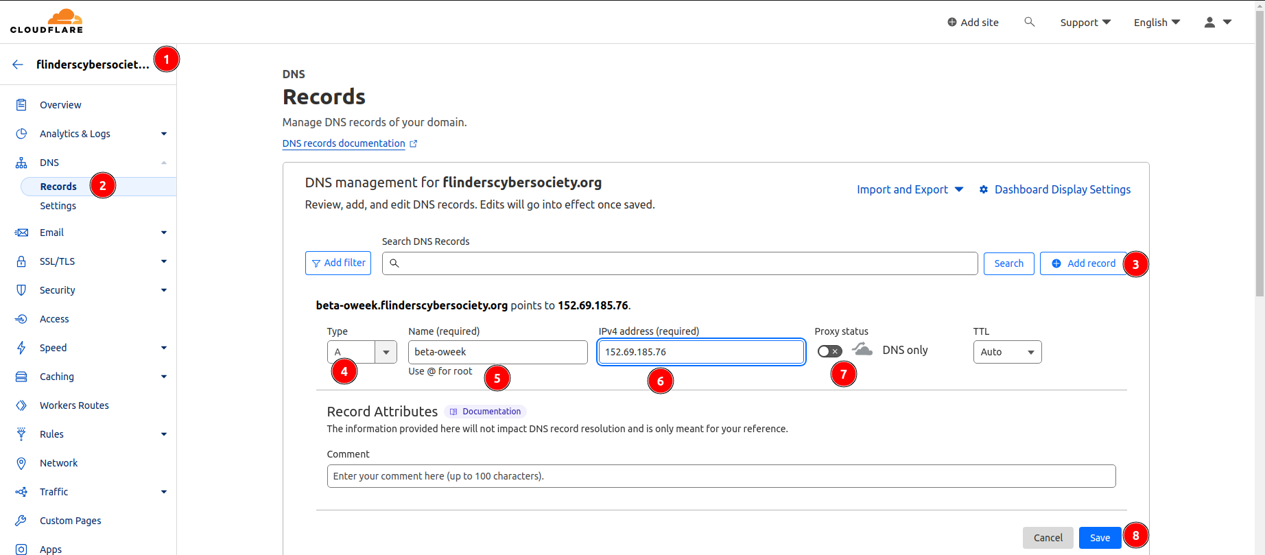
Task: Click the Rules filter icon
Action: coord(21,434)
